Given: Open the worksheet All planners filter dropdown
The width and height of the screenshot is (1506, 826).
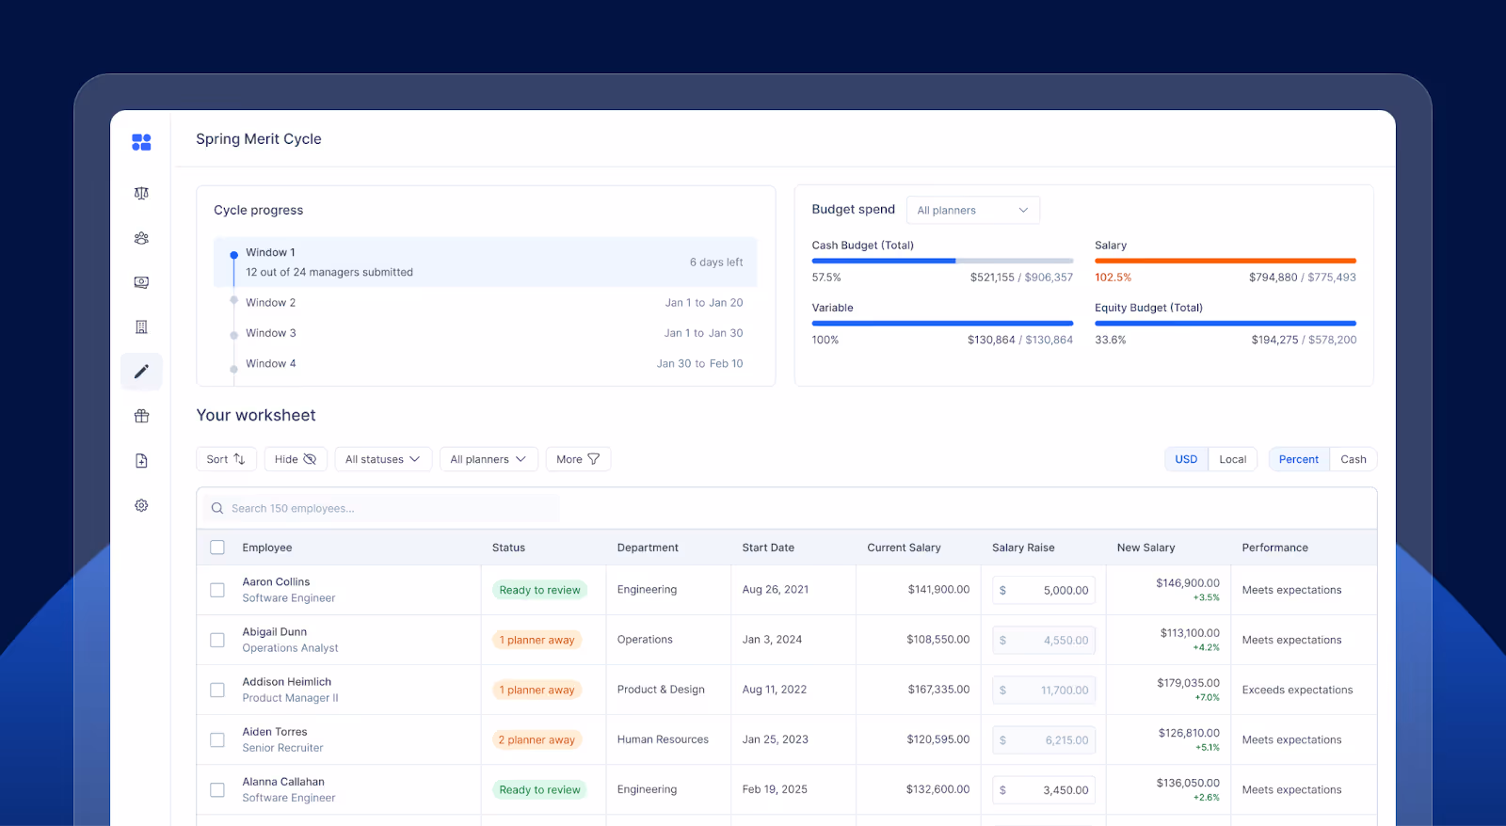Looking at the screenshot, I should pyautogui.click(x=489, y=459).
